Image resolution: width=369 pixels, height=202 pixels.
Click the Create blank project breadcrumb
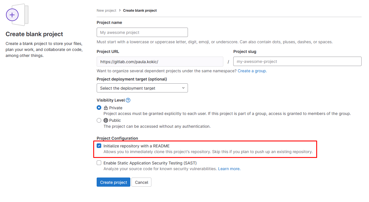pos(140,11)
